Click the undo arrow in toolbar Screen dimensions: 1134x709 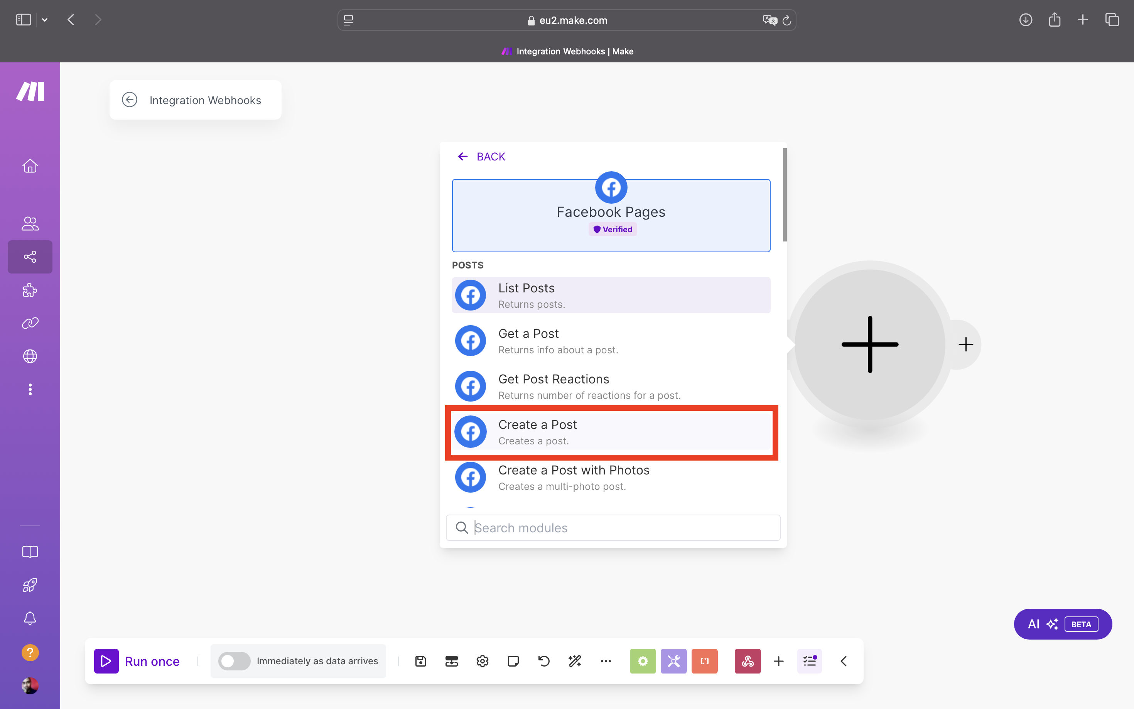point(544,661)
